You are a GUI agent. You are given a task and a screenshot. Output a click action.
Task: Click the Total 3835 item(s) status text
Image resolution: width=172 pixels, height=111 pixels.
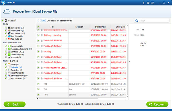[70, 104]
